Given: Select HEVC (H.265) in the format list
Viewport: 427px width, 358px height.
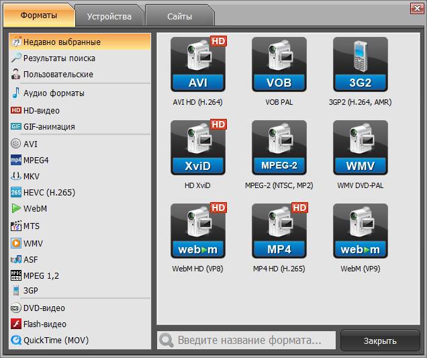Looking at the screenshot, I should tap(49, 192).
